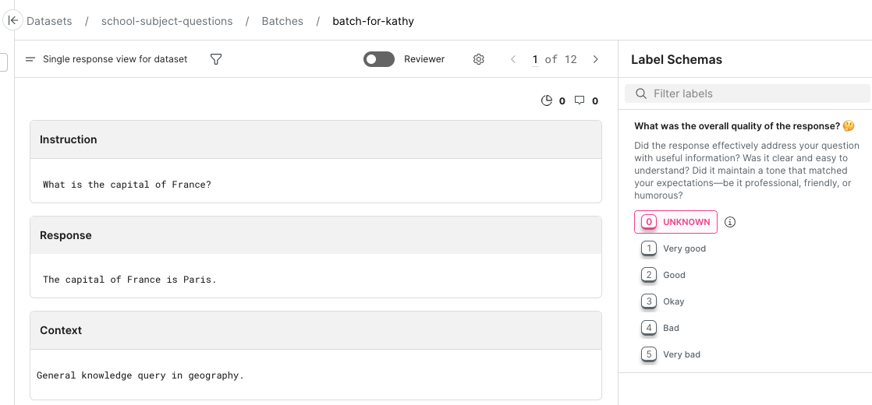This screenshot has width=872, height=405.
Task: Open the settings gear icon
Action: click(479, 59)
